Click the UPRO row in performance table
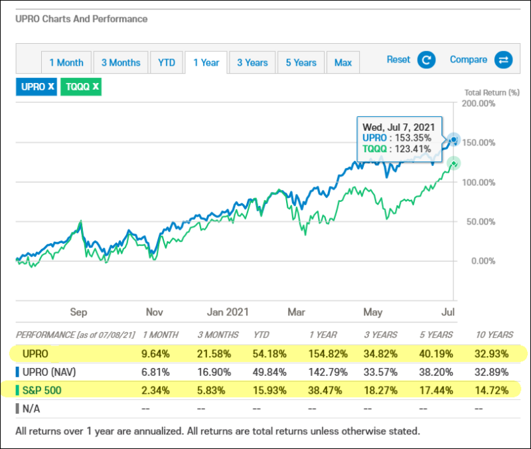 click(x=38, y=353)
